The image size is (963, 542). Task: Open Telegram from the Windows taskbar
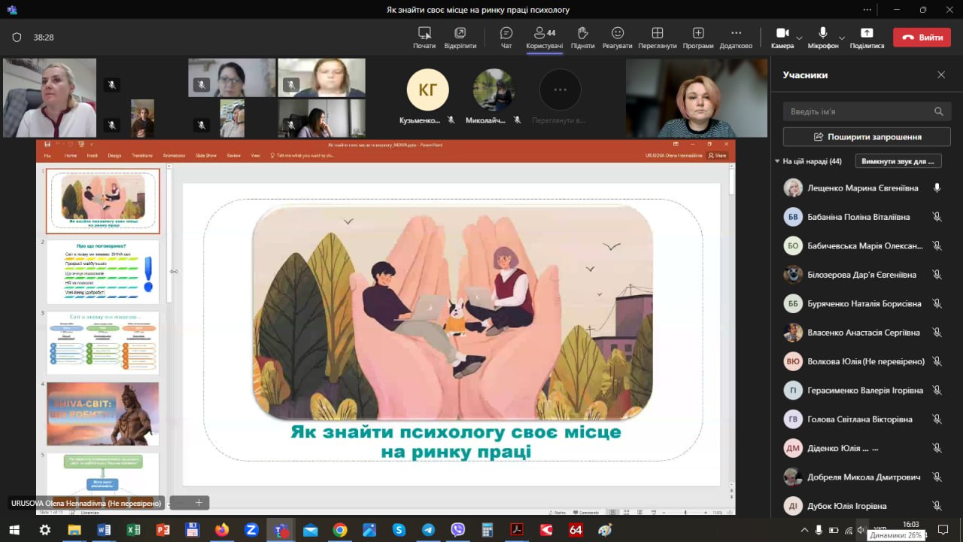428,530
